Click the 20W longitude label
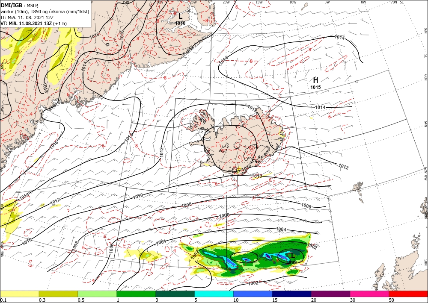Image resolution: width=428 pixels, height=303 pixels. pos(226,2)
